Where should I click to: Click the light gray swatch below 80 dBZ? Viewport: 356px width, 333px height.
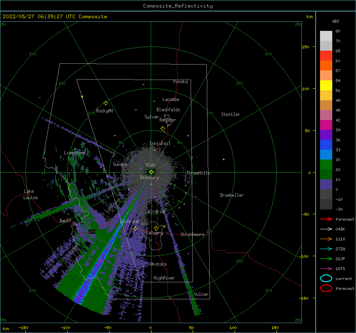(x=326, y=36)
